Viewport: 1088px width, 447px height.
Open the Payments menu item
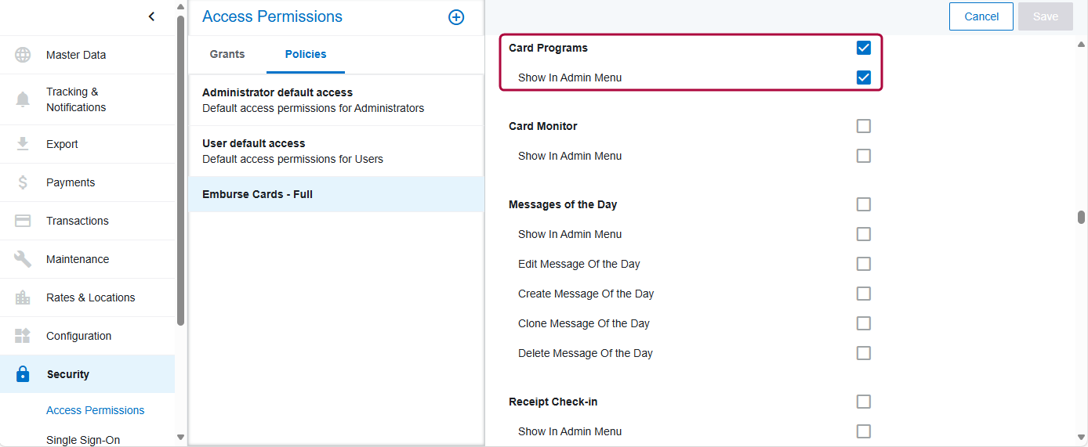(x=87, y=182)
